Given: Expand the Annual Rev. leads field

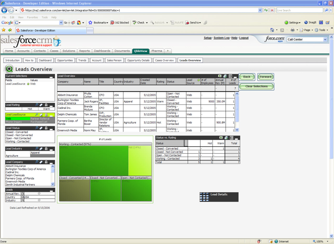Looking at the screenshot, I should [x=22, y=194].
